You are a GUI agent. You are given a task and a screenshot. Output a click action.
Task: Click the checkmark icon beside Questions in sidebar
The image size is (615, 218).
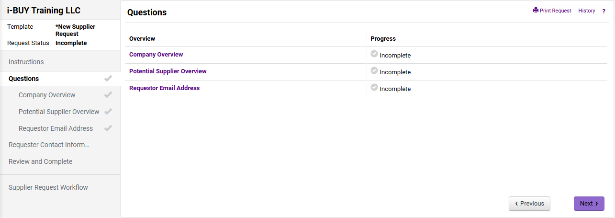tap(108, 79)
